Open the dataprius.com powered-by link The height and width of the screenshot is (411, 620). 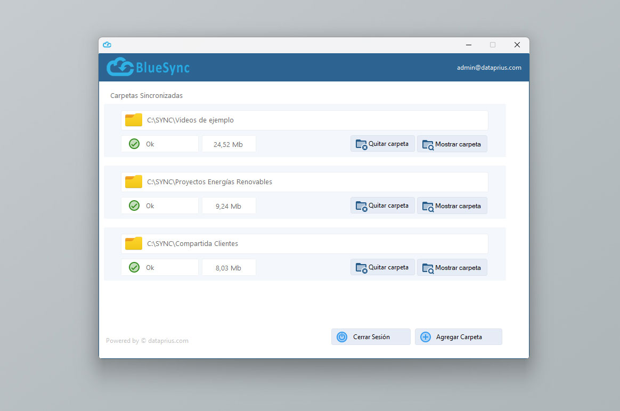tap(168, 341)
